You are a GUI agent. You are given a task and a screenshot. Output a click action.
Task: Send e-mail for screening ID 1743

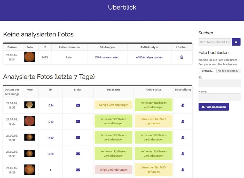pyautogui.click(x=78, y=121)
